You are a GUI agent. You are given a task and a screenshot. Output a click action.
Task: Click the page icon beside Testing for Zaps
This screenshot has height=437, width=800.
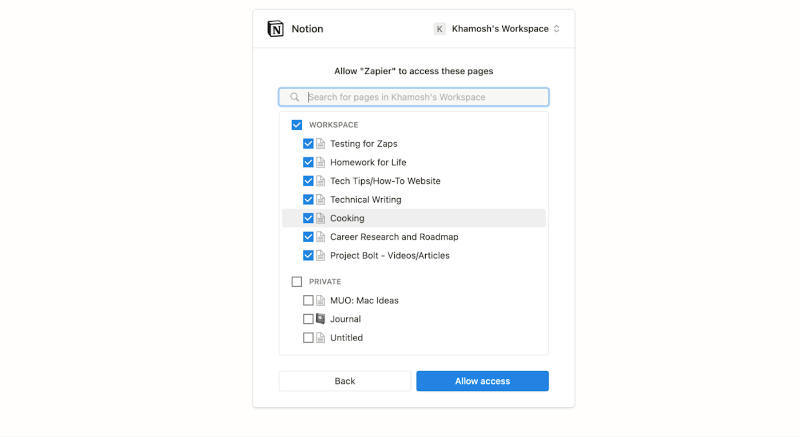click(x=321, y=144)
